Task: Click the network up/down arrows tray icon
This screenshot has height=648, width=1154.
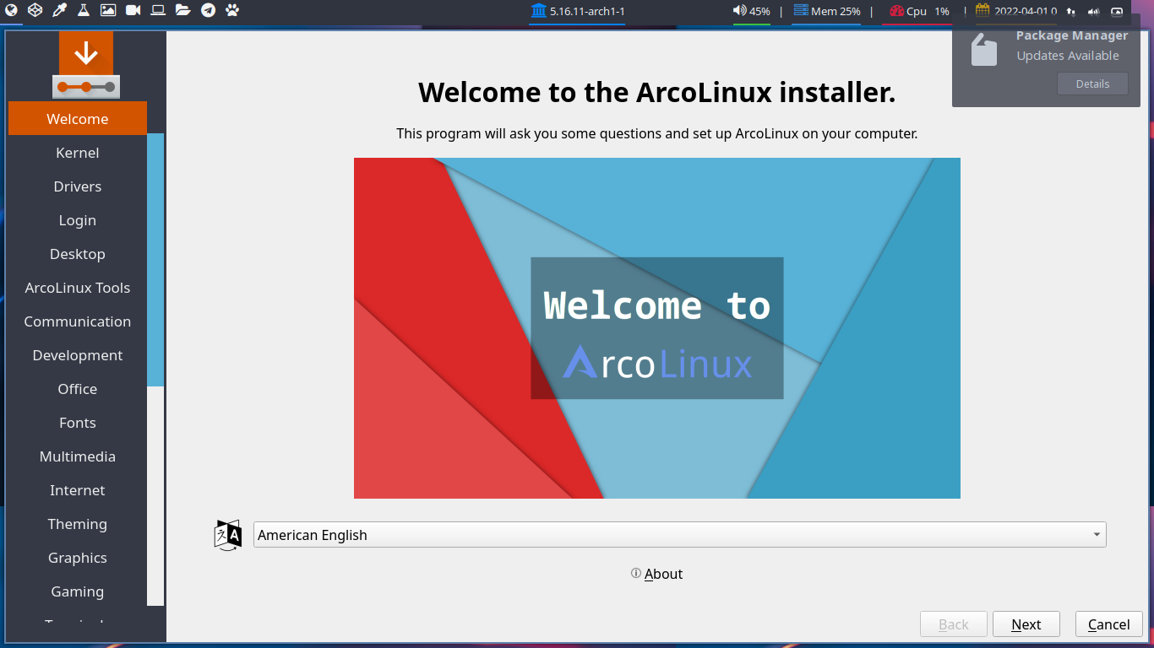Action: tap(1071, 12)
